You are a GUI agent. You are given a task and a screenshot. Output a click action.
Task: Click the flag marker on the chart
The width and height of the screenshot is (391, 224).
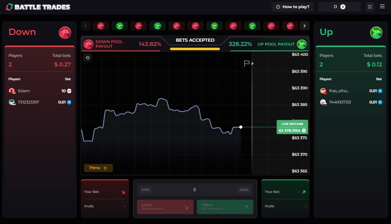pyautogui.click(x=247, y=63)
